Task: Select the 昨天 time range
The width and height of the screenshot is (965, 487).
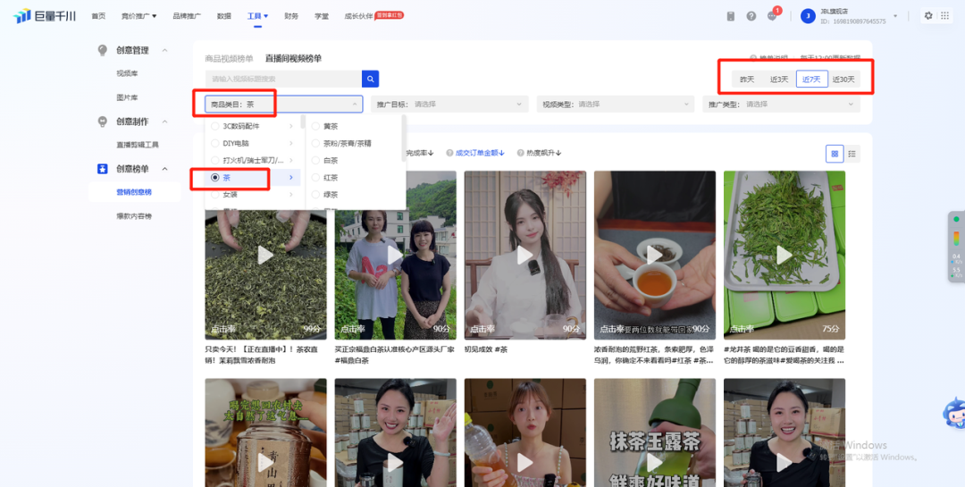Action: (x=747, y=80)
